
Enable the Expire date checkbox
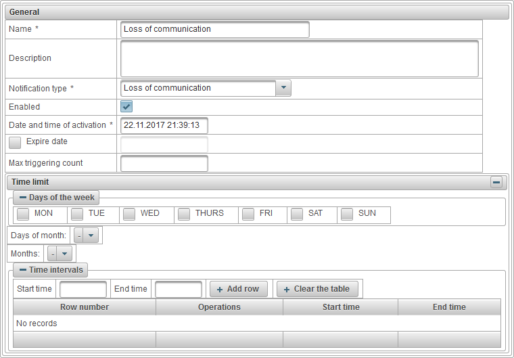[x=15, y=143]
